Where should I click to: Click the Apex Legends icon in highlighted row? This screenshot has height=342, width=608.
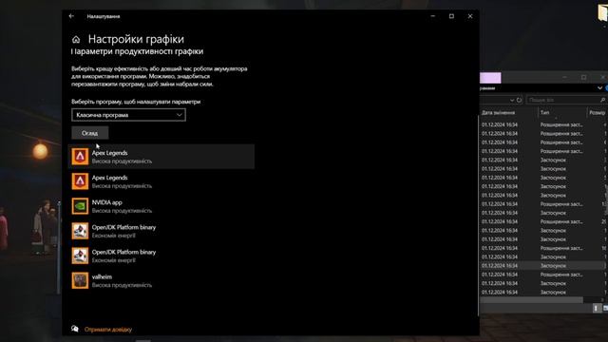tap(80, 157)
